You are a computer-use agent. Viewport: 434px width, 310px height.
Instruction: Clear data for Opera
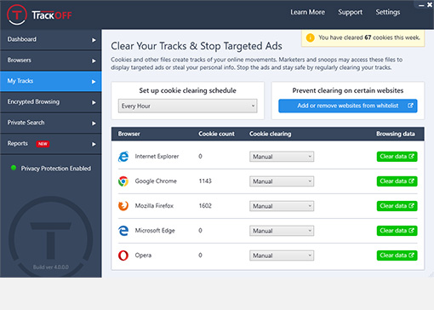397,255
